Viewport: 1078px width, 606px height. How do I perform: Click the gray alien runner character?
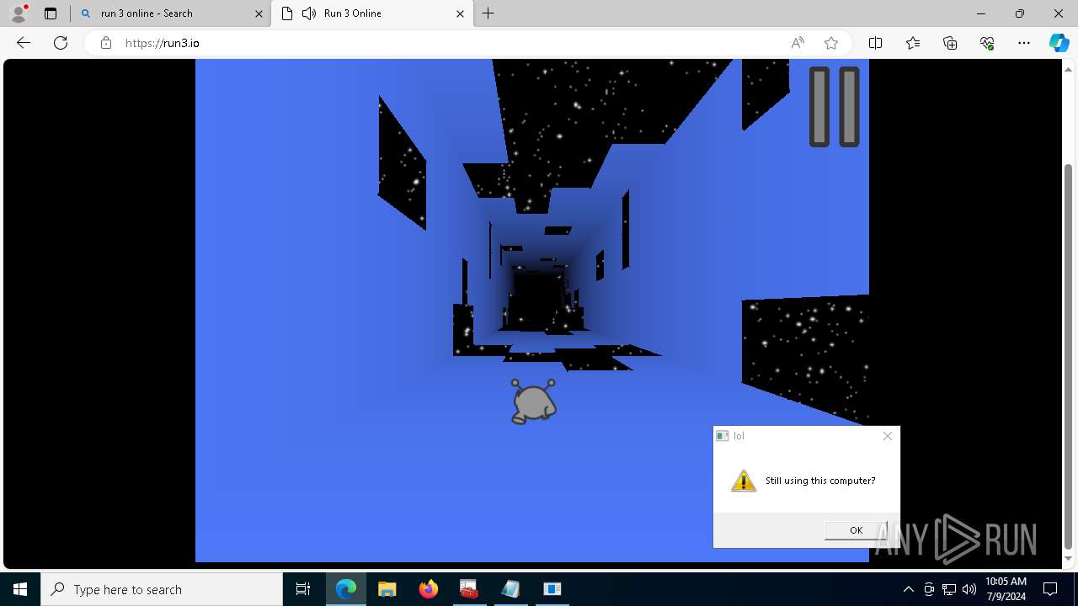coord(533,401)
